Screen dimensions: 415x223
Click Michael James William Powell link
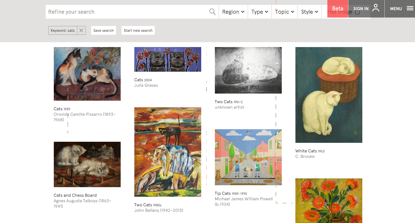[x=244, y=201]
